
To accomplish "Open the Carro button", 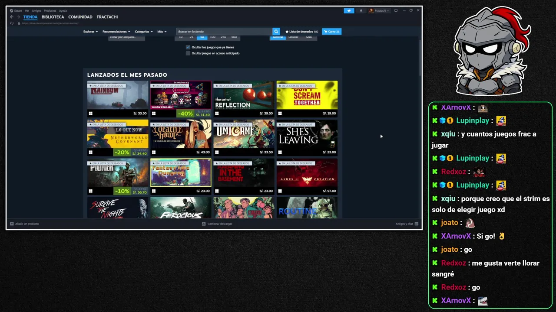I will pos(331,32).
